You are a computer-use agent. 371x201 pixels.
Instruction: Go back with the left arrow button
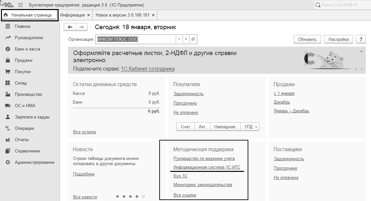click(70, 27)
